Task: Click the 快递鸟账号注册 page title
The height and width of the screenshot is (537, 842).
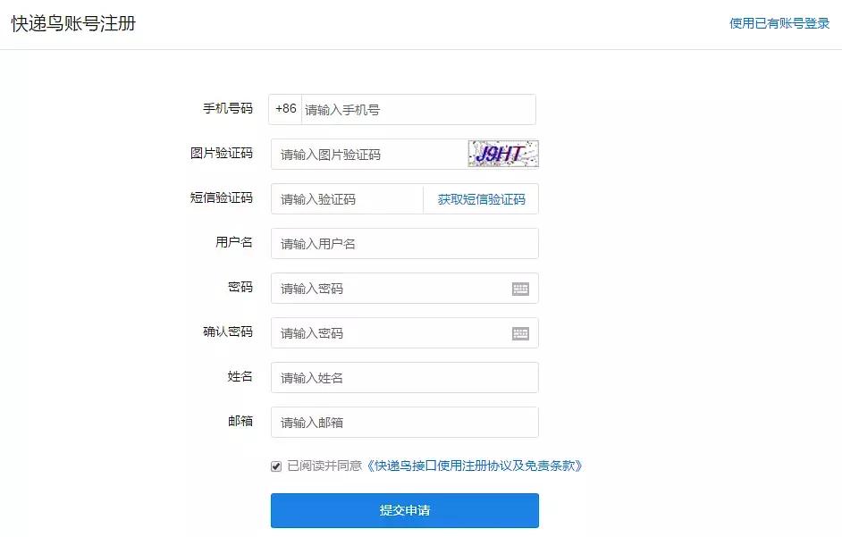Action: [74, 25]
